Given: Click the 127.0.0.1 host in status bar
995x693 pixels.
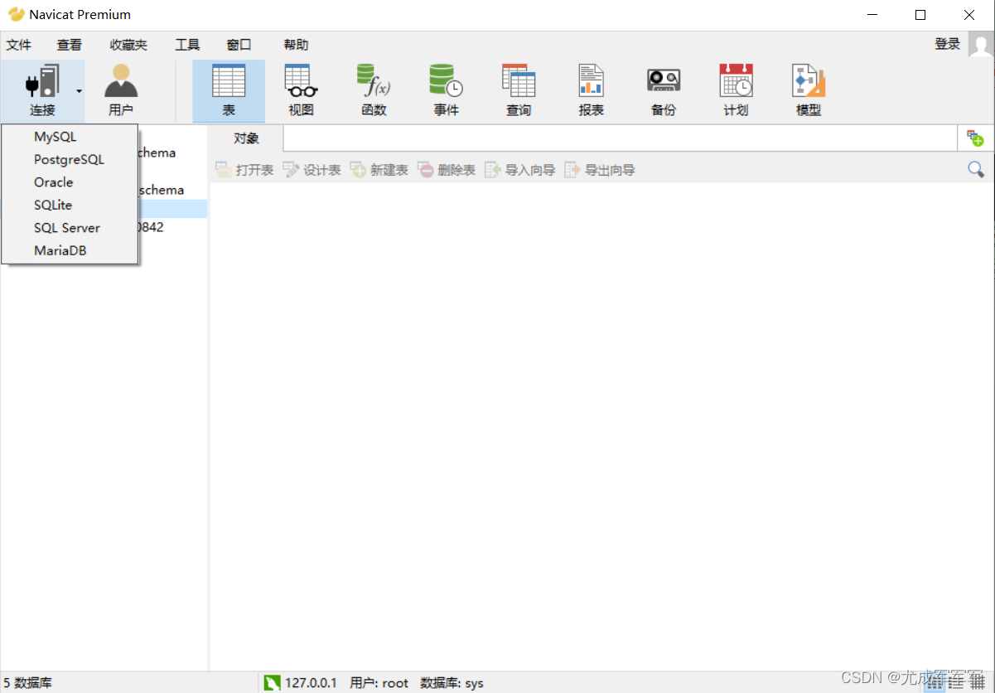Looking at the screenshot, I should tap(312, 683).
